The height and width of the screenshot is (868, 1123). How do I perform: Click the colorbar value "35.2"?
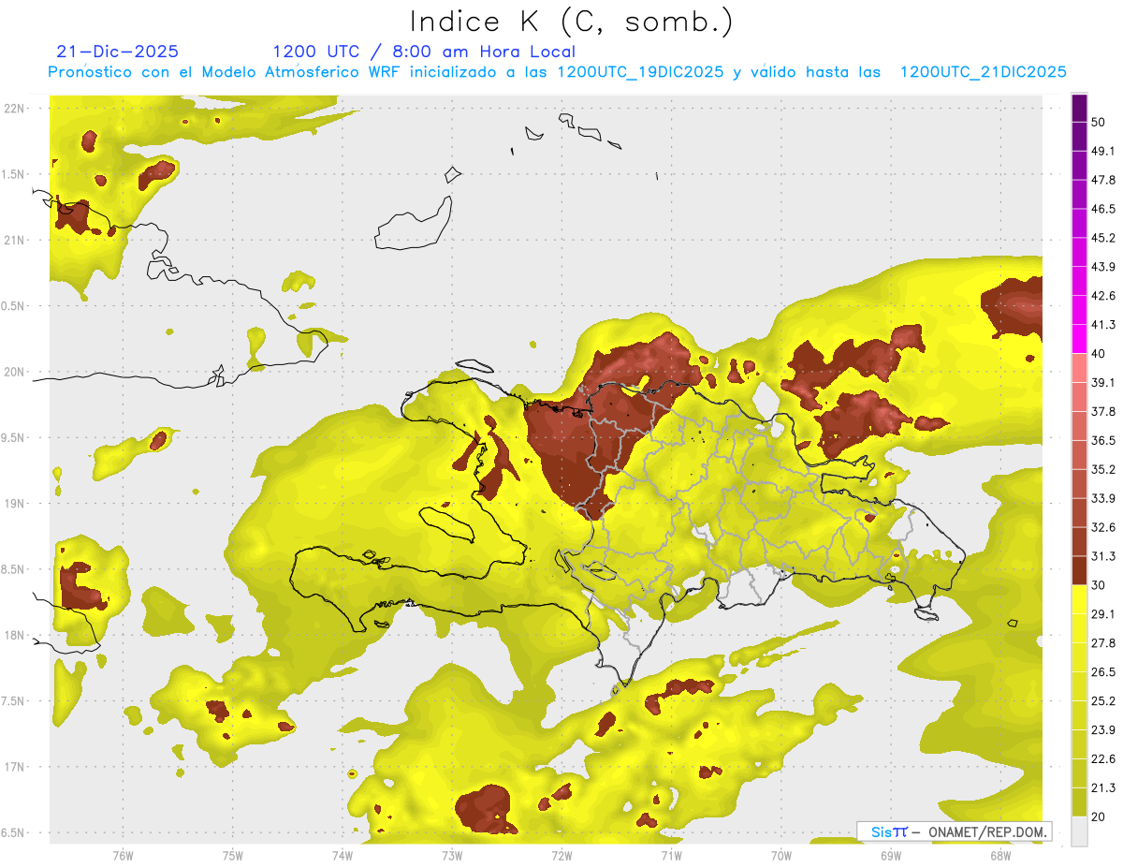pyautogui.click(x=1102, y=469)
